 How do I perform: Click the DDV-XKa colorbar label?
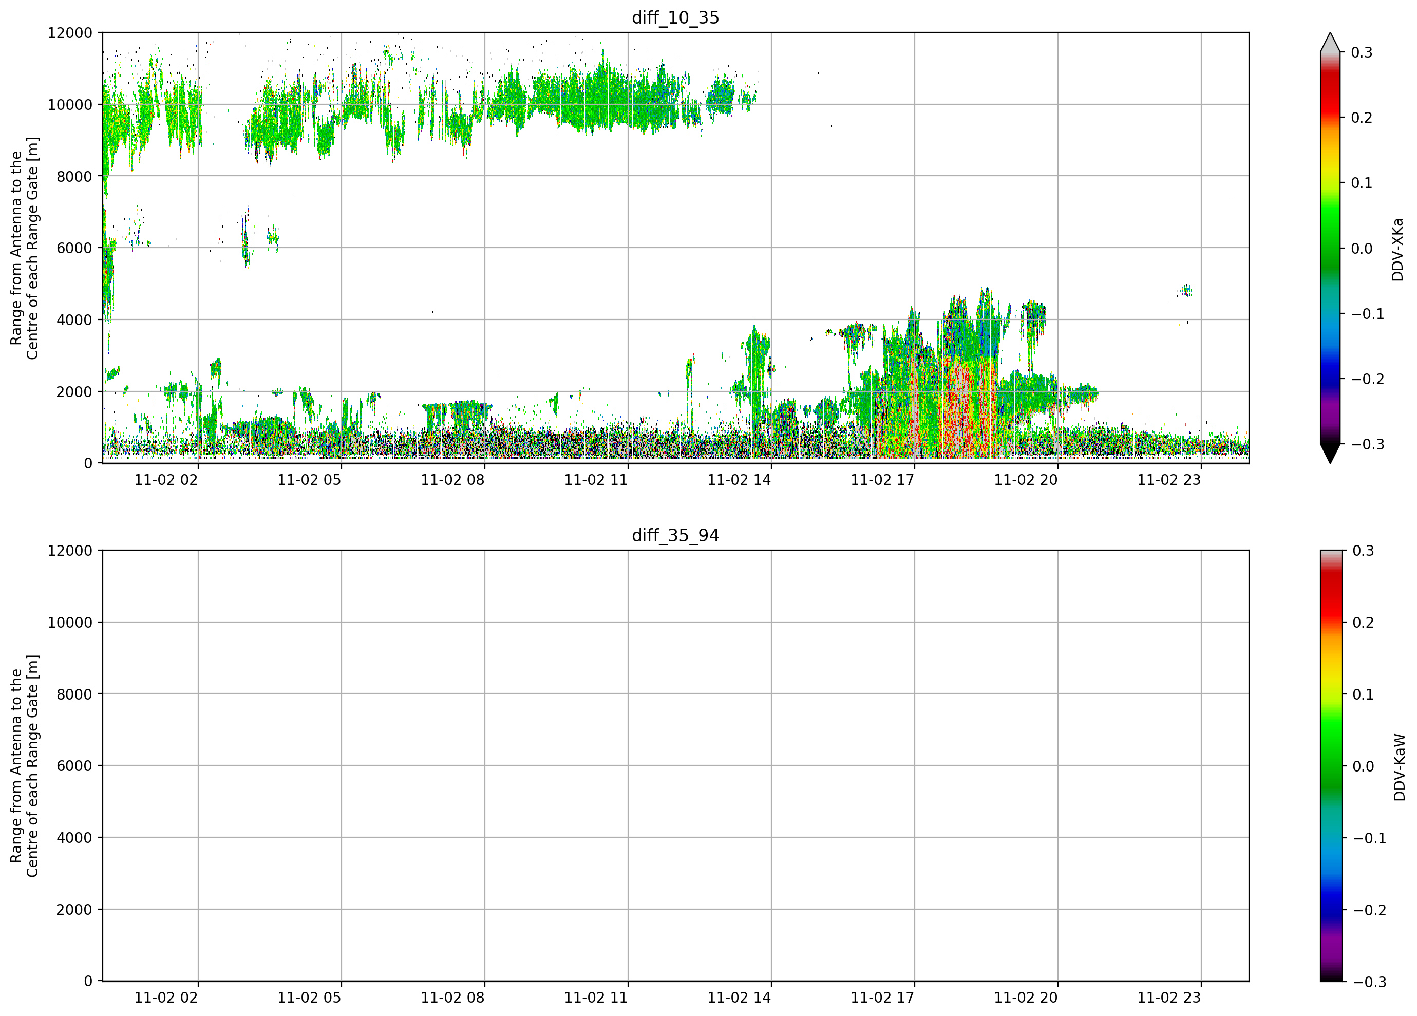[x=1397, y=249]
